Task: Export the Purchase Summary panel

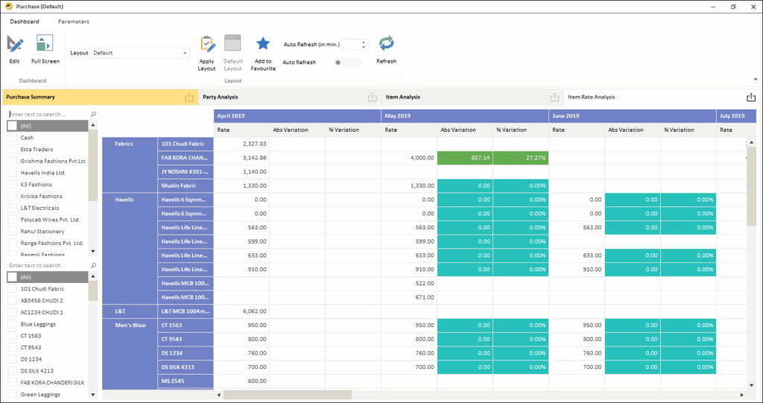Action: pos(189,98)
